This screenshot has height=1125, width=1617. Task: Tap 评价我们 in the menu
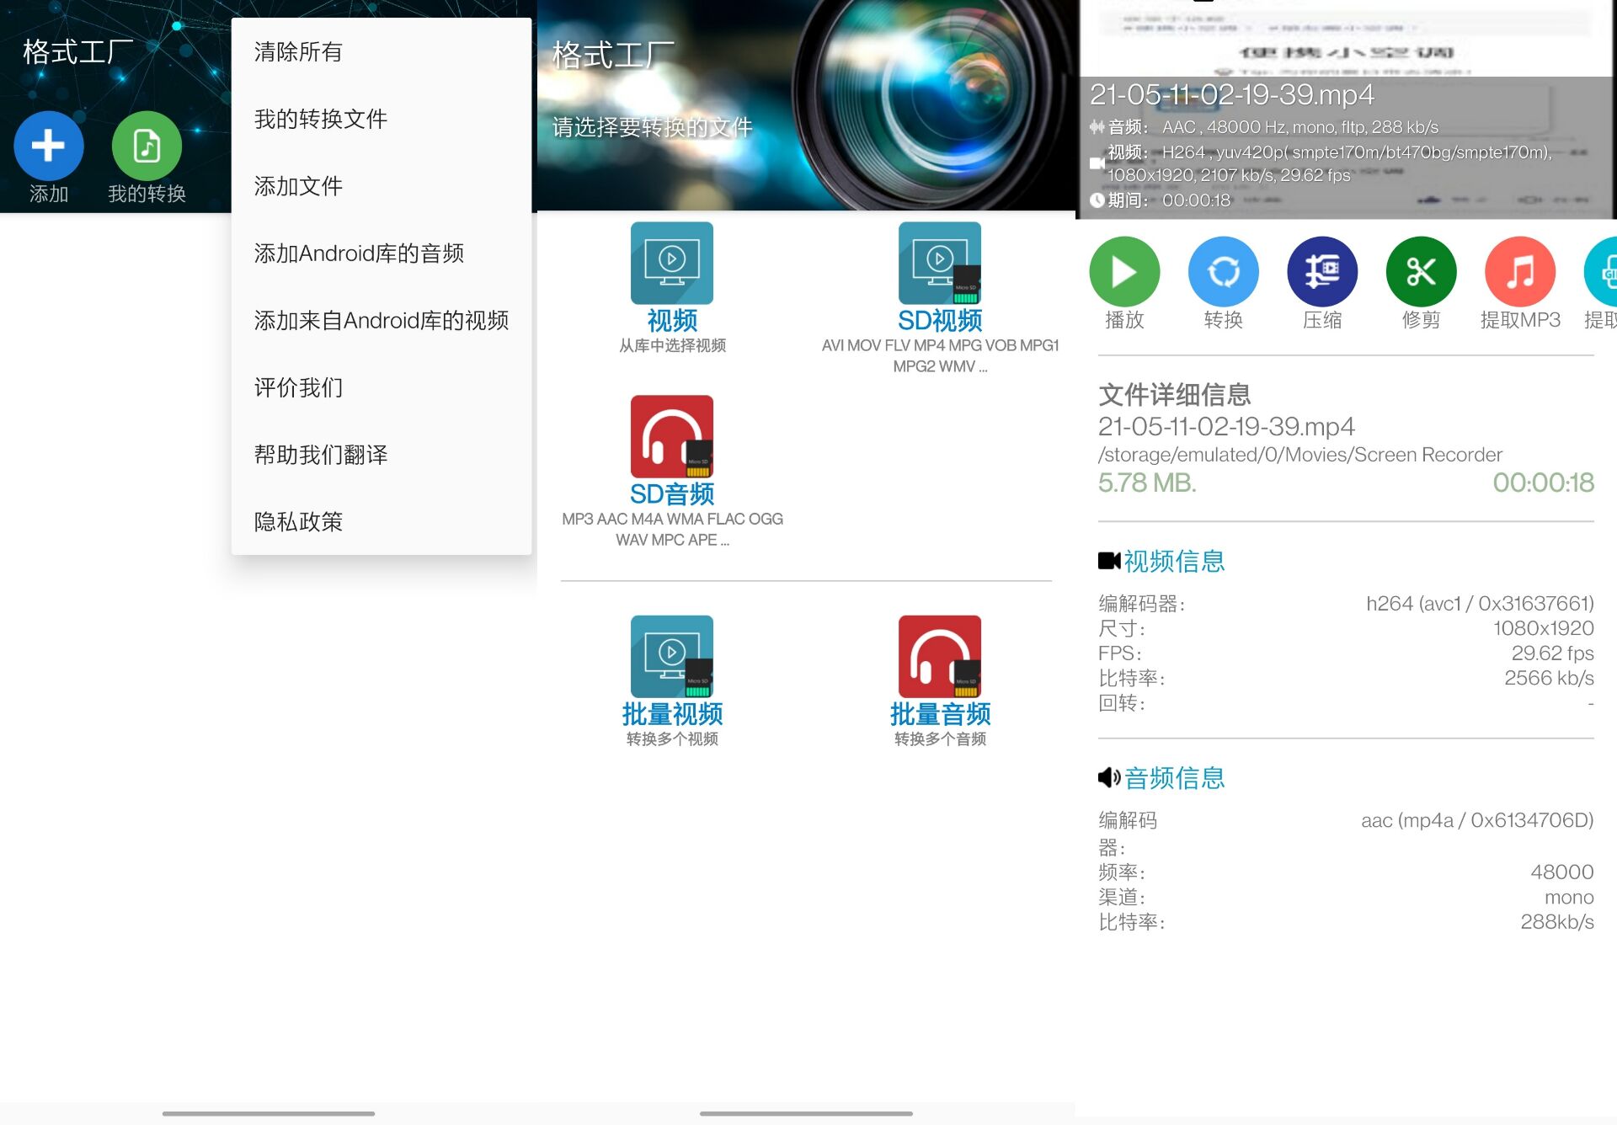click(x=298, y=387)
